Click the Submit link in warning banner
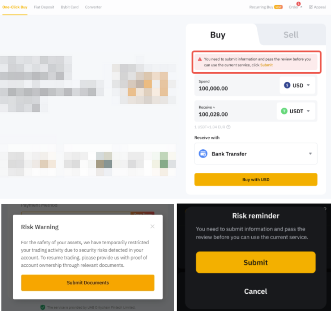Screen dimensions: 331x311 point(267,65)
